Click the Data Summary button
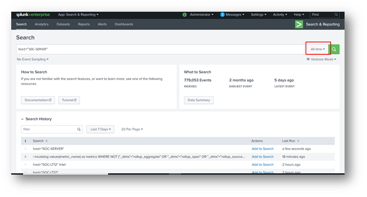The height and width of the screenshot is (197, 367). (x=199, y=100)
